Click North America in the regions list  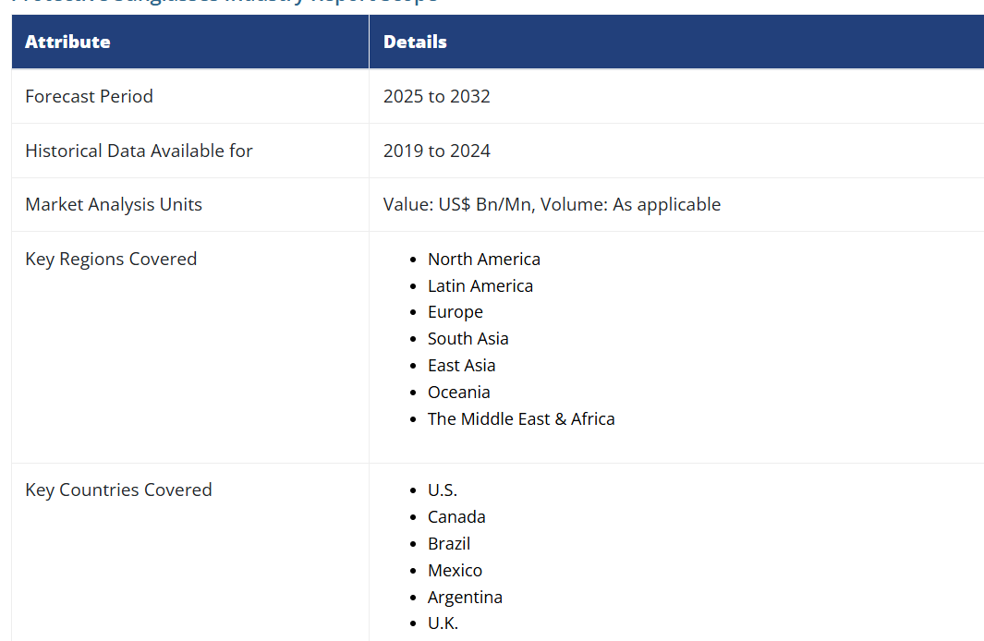click(483, 260)
